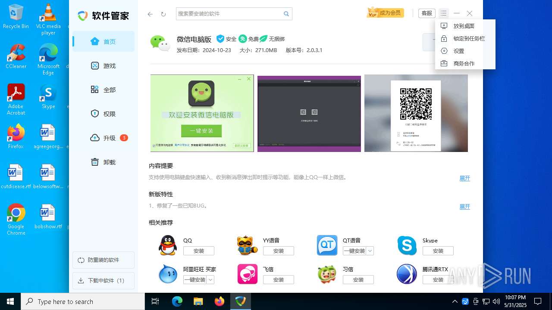The height and width of the screenshot is (310, 552).
Task: Choose 设置 from the menu
Action: pos(465,51)
